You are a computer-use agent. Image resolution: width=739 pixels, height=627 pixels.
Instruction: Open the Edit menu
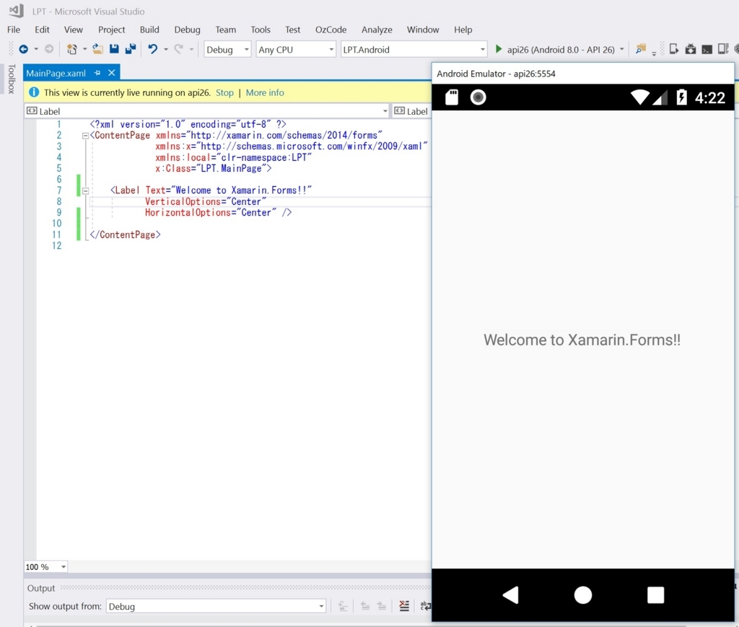point(42,30)
